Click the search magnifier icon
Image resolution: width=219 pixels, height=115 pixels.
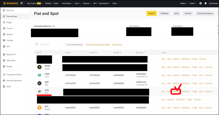(x=37, y=44)
